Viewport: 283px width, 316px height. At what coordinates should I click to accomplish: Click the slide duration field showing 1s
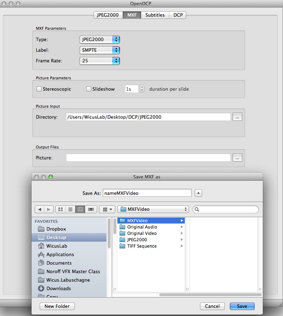pyautogui.click(x=132, y=89)
